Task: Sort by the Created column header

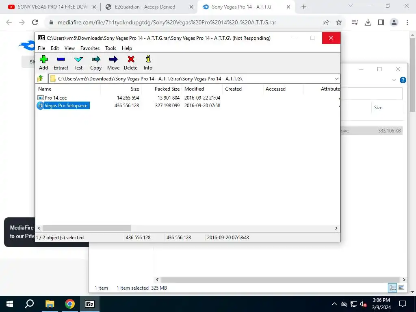Action: (243, 89)
